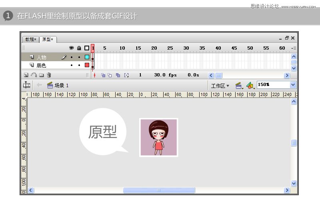Click the character thumbnail on the stage
Image resolution: width=320 pixels, height=200 pixels.
tap(158, 137)
